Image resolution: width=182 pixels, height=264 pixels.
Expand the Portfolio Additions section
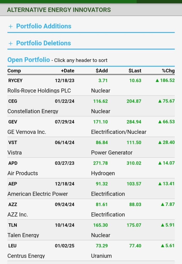coord(44,26)
